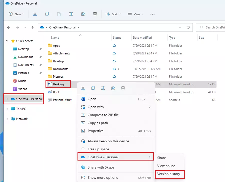Select Videos in the navigation pane

point(22,89)
